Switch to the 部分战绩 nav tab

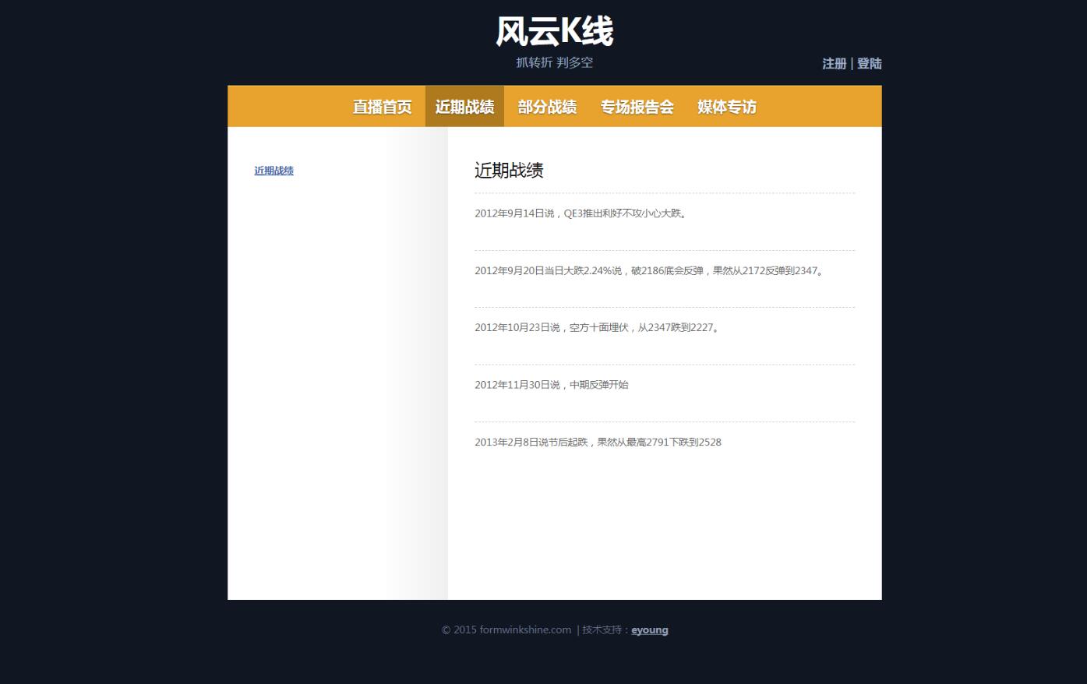click(547, 107)
